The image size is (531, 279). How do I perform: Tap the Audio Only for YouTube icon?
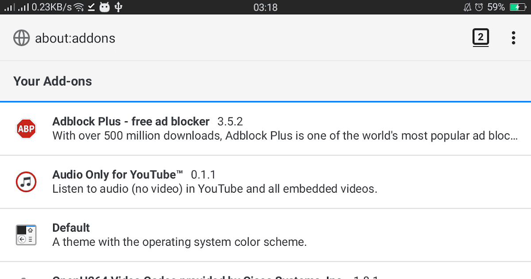26,182
